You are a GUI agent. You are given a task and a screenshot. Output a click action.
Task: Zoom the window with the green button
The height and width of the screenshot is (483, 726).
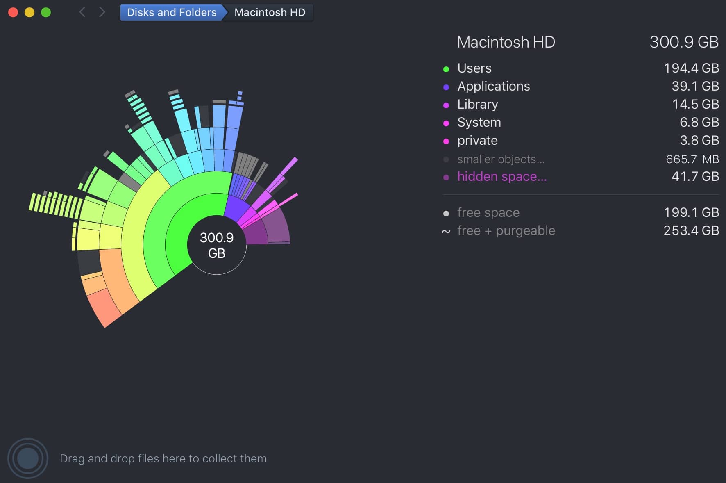46,12
